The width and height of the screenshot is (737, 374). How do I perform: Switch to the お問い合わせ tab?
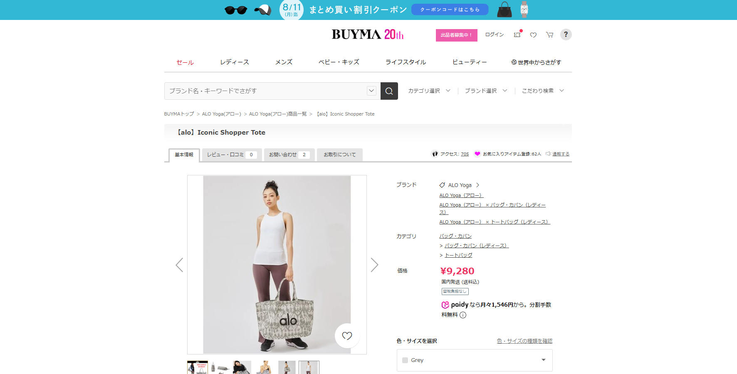(289, 155)
